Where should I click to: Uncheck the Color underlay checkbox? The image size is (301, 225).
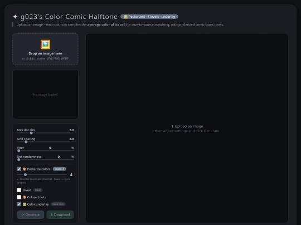click(19, 204)
